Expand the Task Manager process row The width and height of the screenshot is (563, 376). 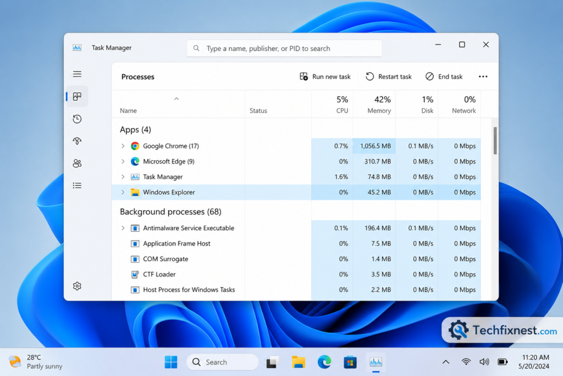(x=123, y=177)
